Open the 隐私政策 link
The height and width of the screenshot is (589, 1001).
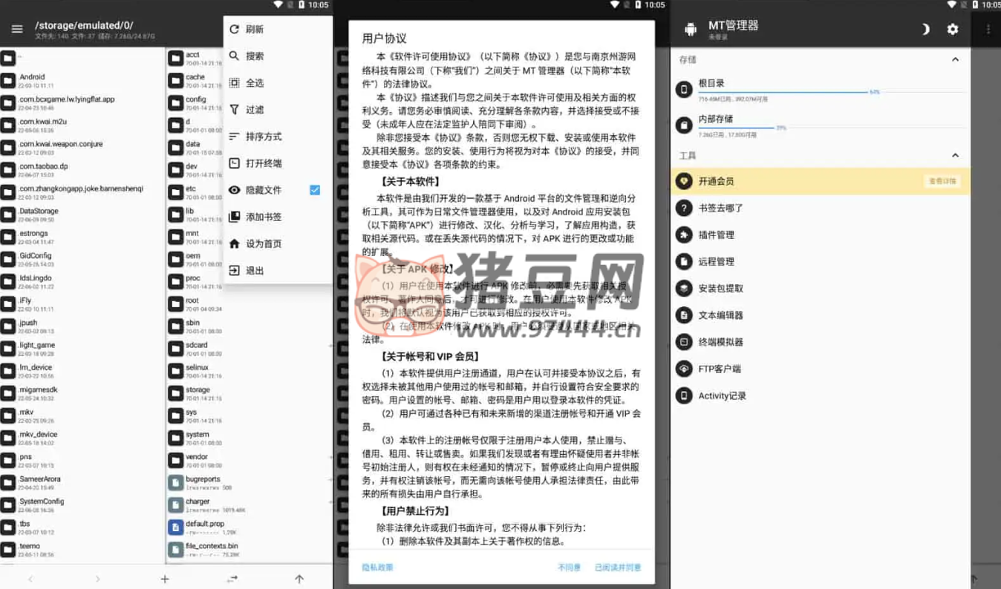(x=377, y=567)
